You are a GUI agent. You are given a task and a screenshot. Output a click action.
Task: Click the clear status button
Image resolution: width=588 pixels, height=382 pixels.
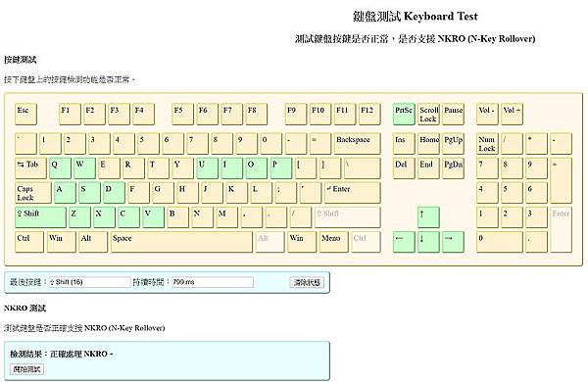tap(307, 282)
